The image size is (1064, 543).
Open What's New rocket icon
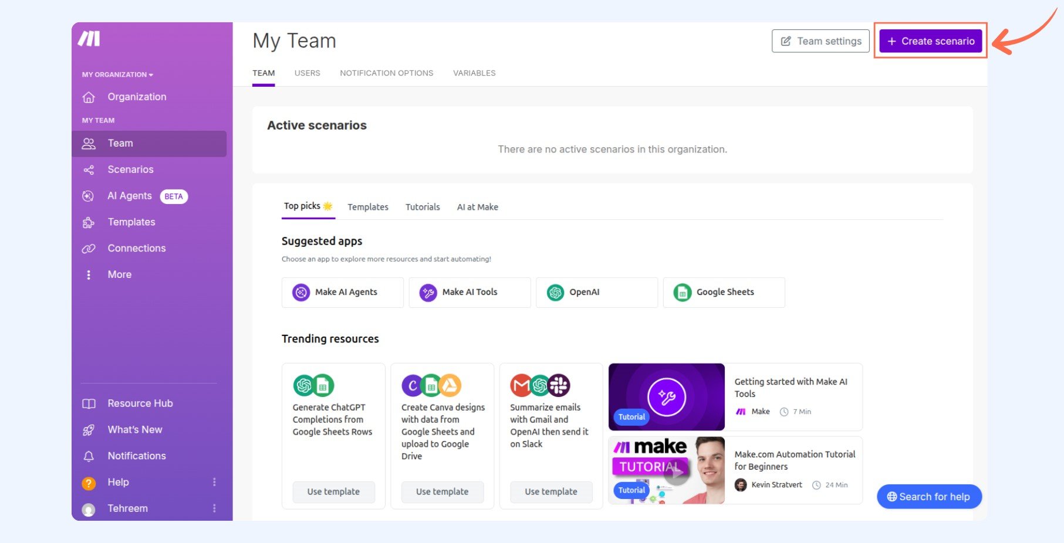pos(89,430)
